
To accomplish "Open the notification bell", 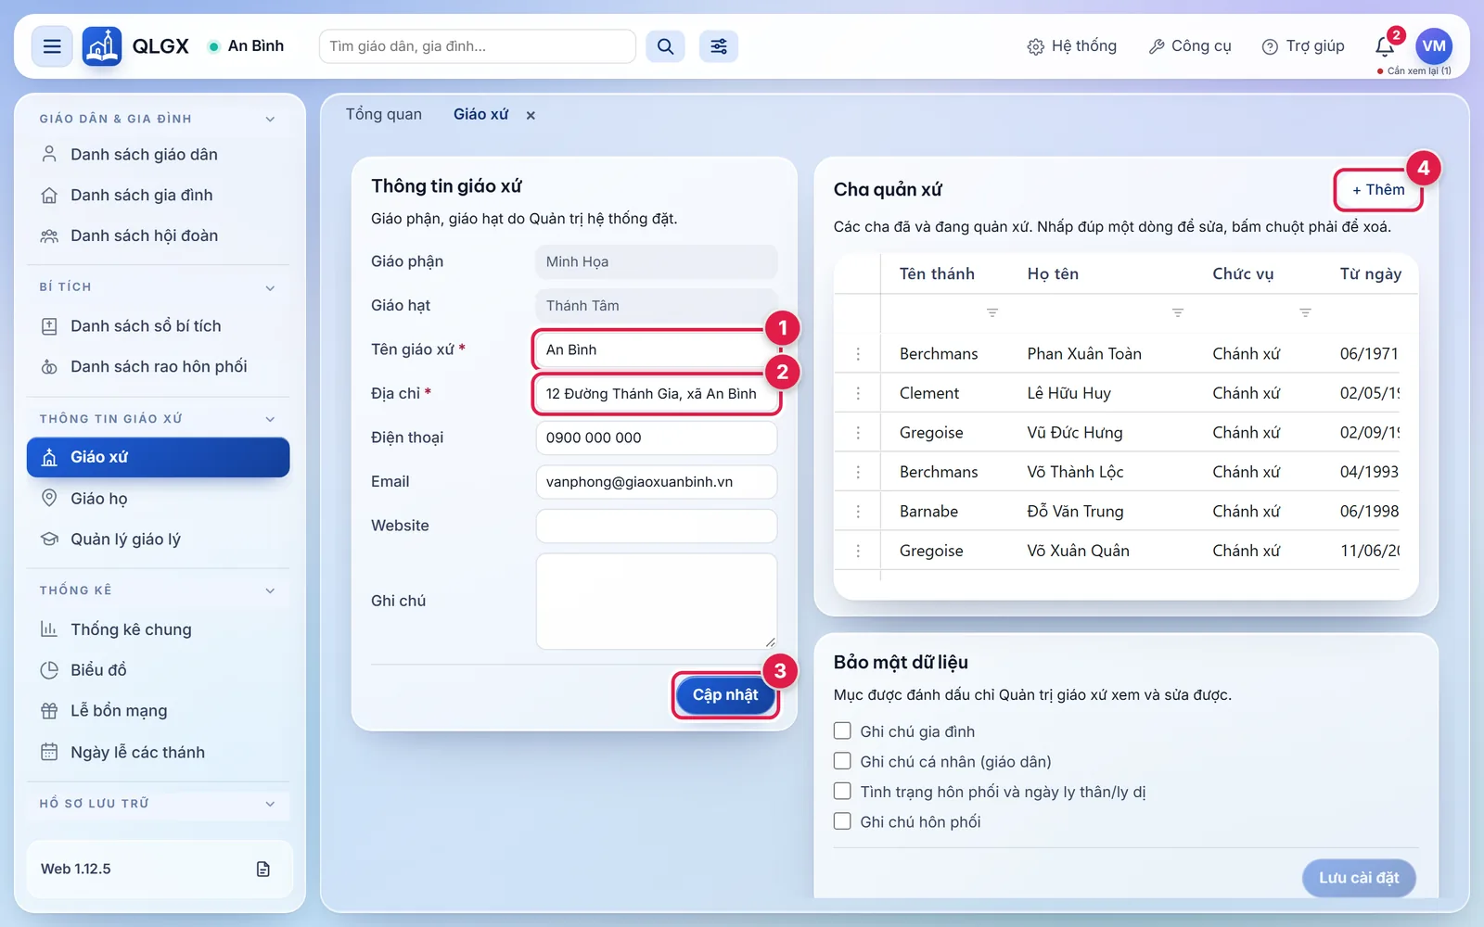I will (1385, 46).
